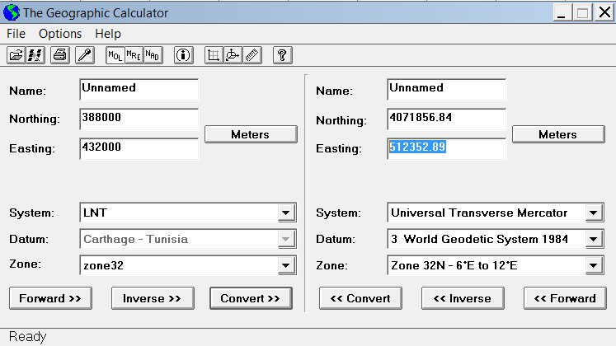Open the File menu
Screen dimensions: 616x346
tap(16, 34)
